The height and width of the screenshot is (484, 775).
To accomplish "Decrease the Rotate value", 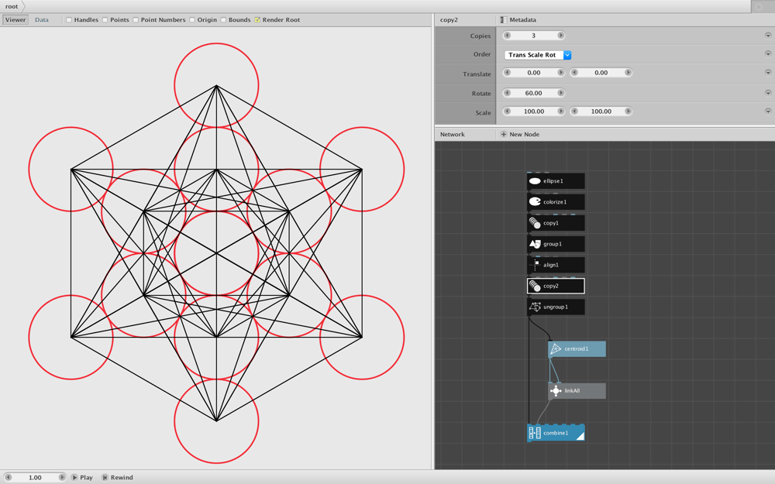I will coord(507,93).
